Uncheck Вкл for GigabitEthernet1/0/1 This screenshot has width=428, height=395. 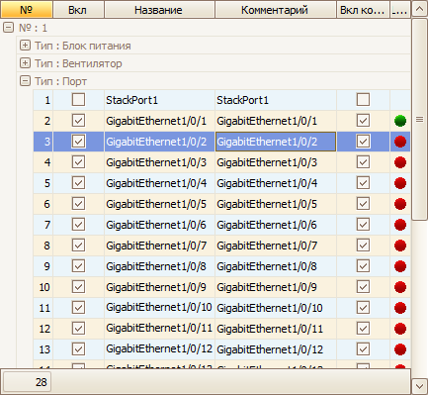pos(78,121)
